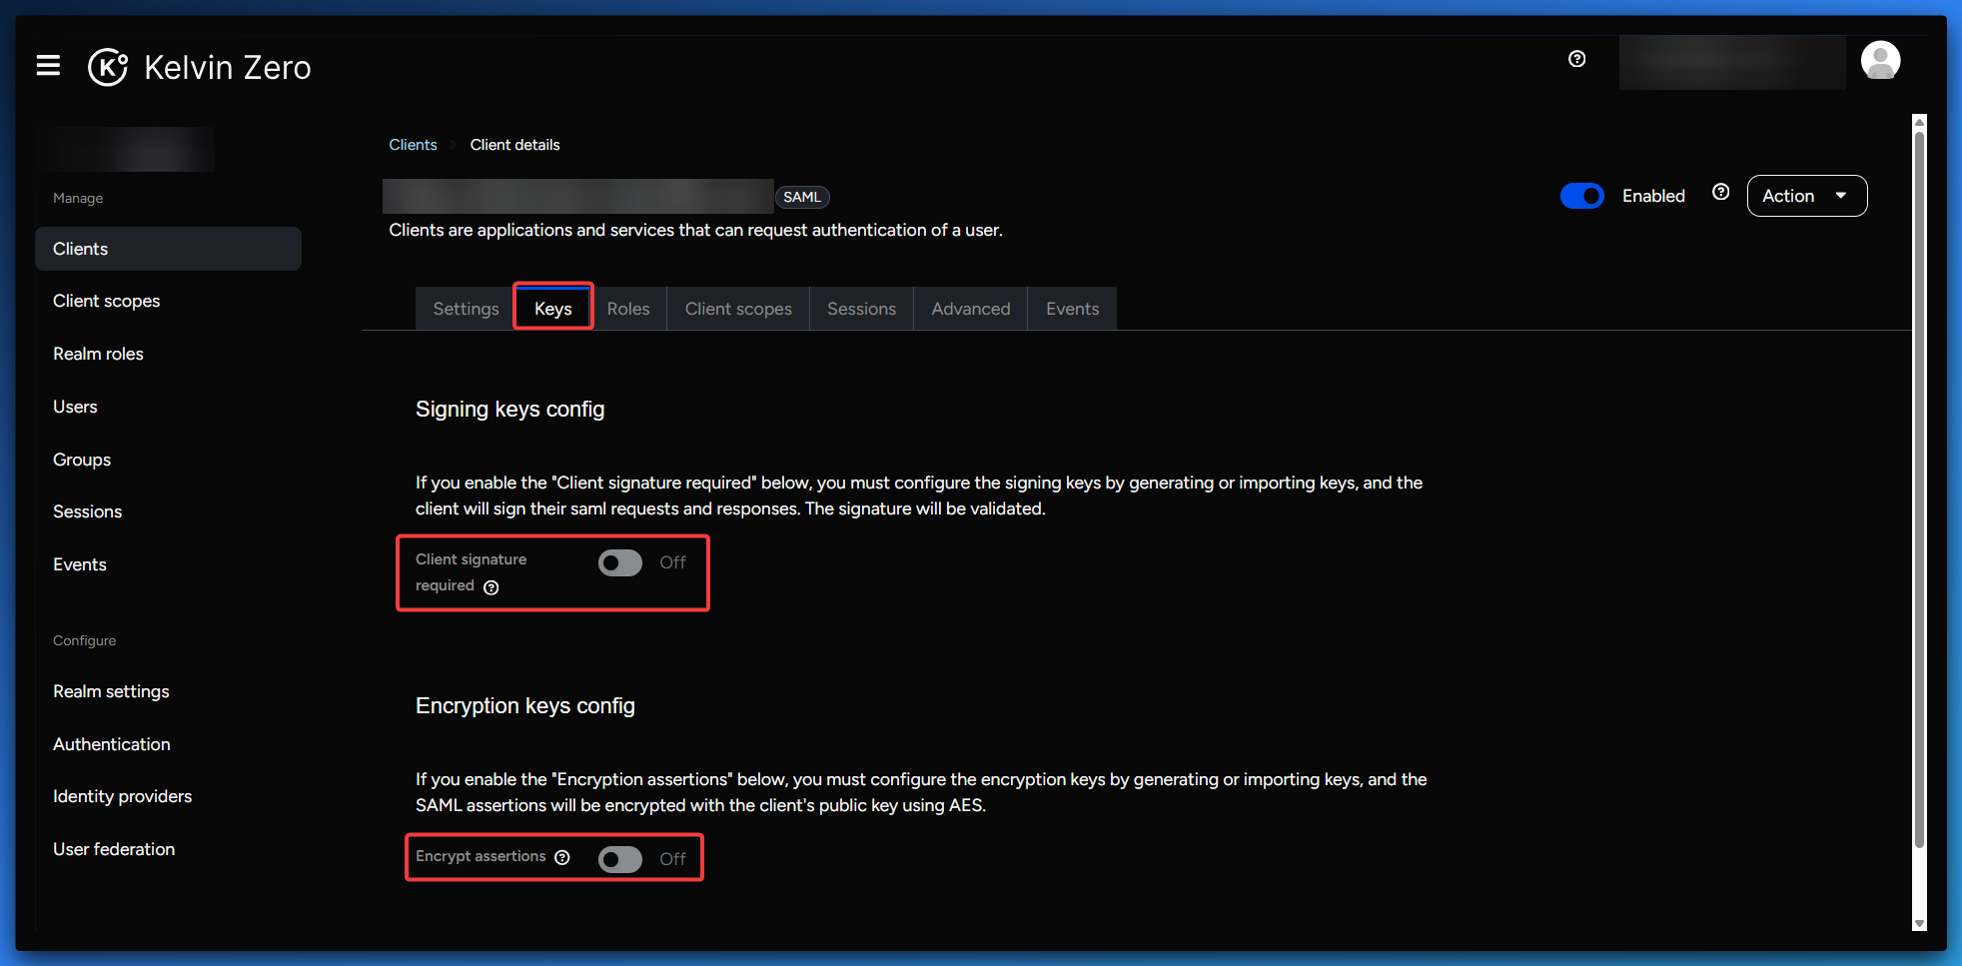Open the blurred user account menu
The height and width of the screenshot is (966, 1962).
point(1731,63)
